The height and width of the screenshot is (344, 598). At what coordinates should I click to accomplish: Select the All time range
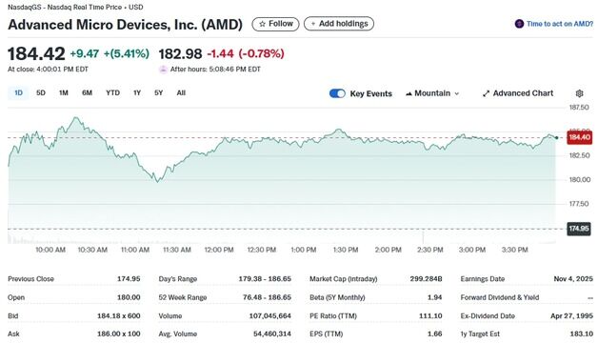[181, 92]
